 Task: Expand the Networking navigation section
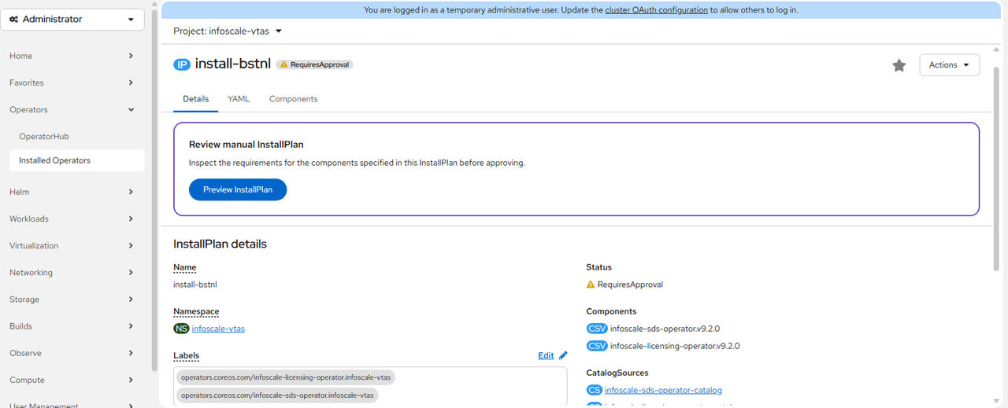(x=72, y=273)
